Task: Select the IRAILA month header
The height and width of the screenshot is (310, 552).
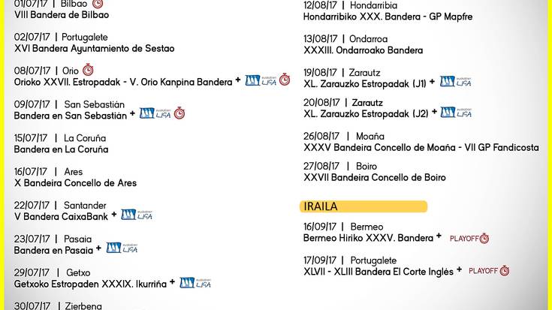Action: 363,206
